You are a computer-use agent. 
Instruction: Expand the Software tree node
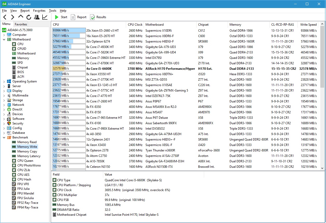point(4,119)
